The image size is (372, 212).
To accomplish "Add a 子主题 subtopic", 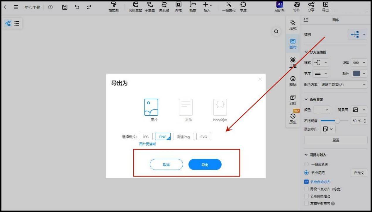I will [x=150, y=7].
